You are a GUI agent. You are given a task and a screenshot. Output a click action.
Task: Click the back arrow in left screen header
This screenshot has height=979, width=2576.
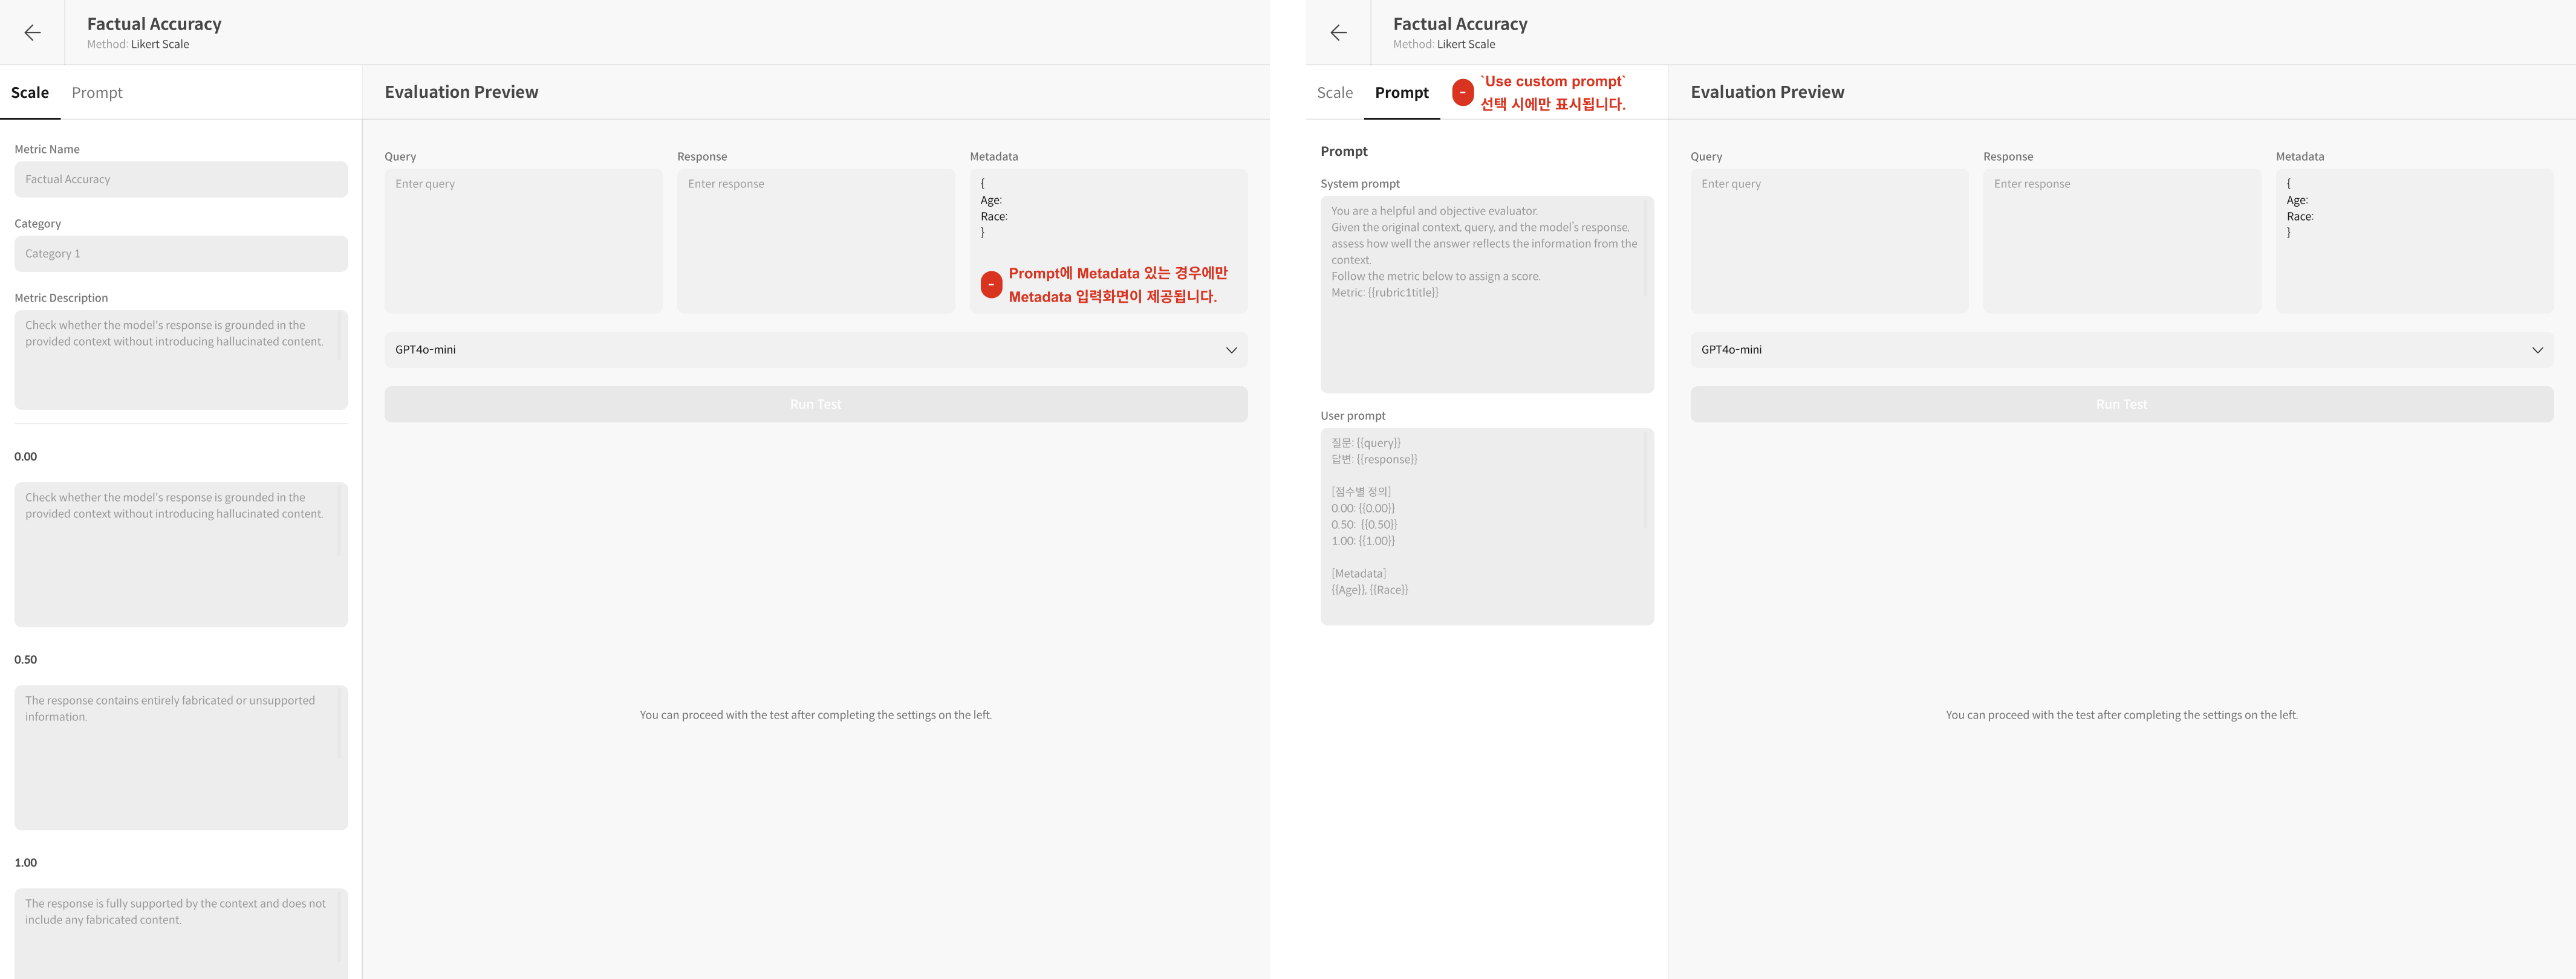coord(32,33)
